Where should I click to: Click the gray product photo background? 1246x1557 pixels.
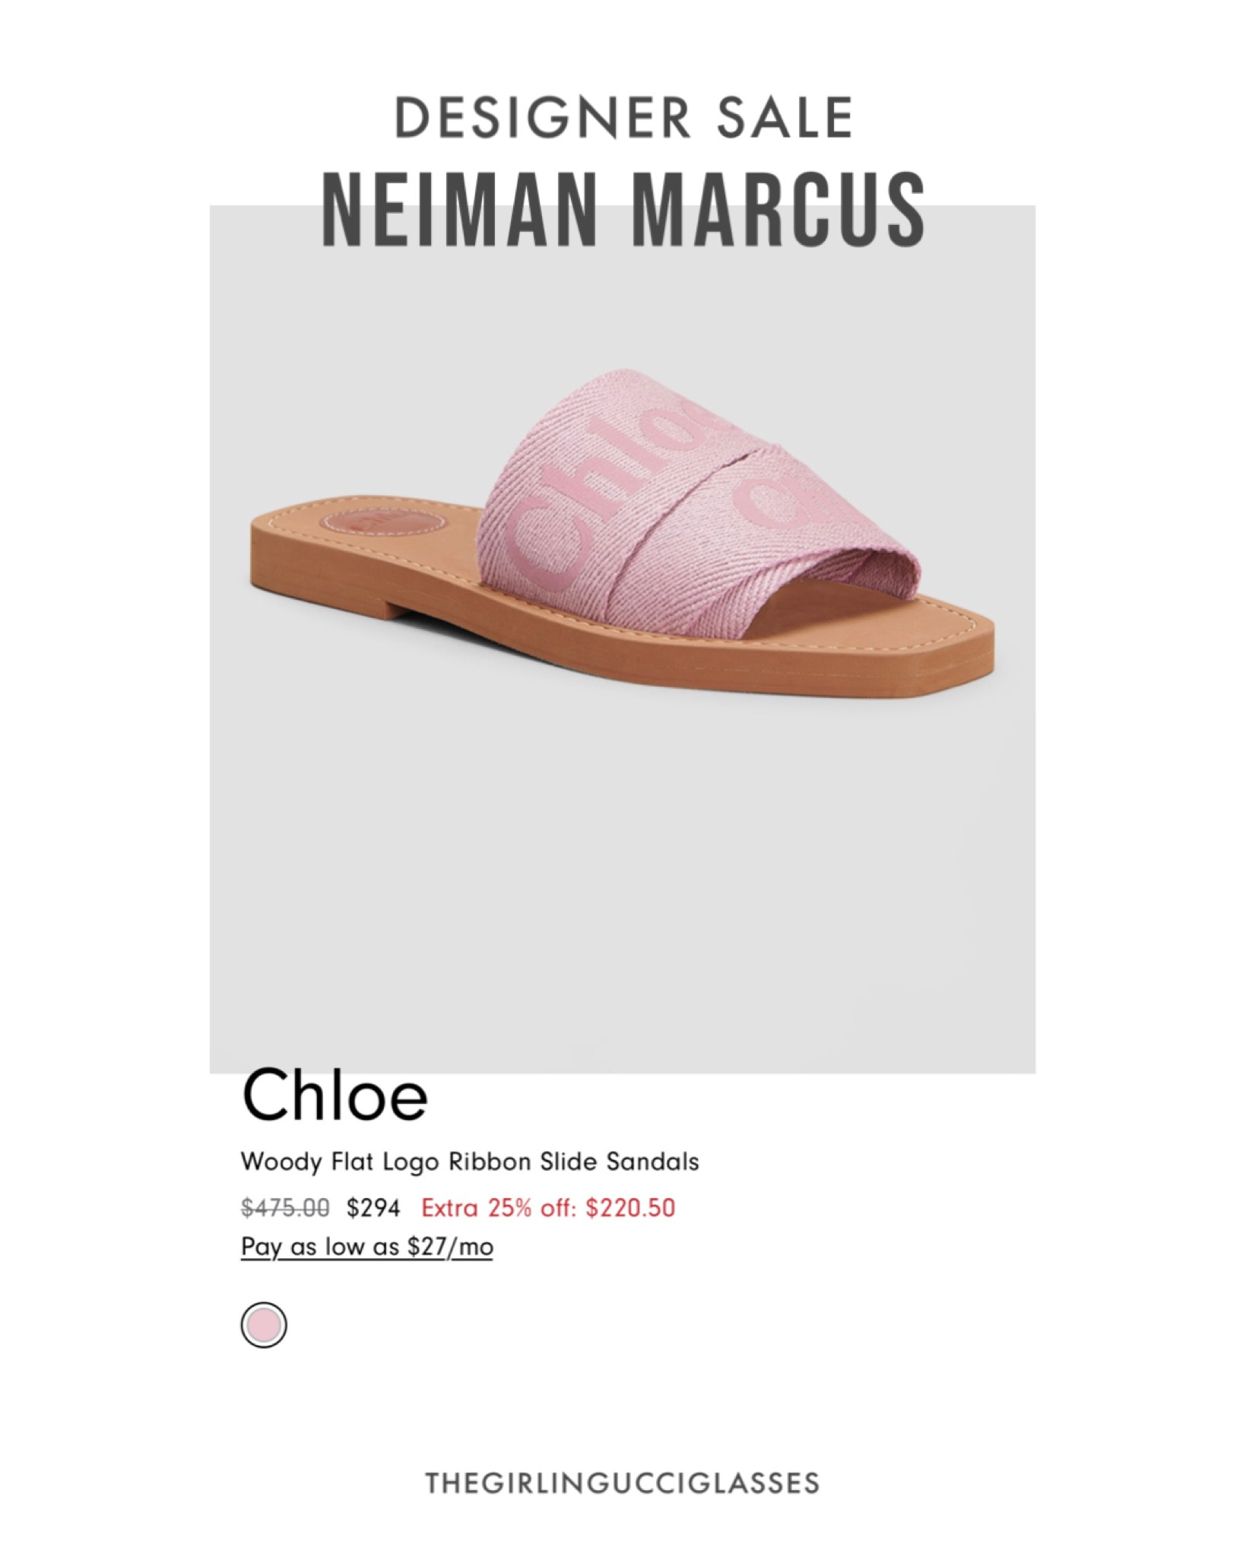(x=622, y=874)
